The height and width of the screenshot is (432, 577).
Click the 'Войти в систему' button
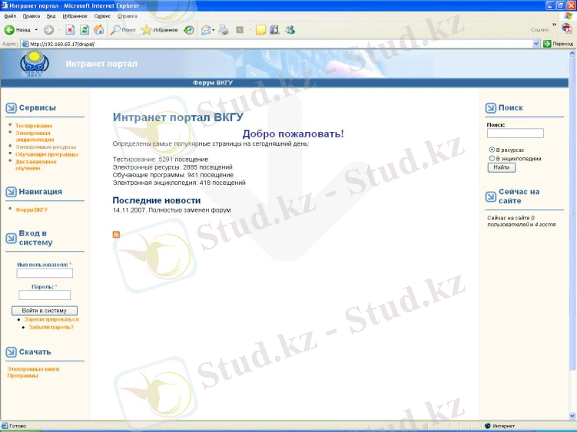(x=45, y=311)
